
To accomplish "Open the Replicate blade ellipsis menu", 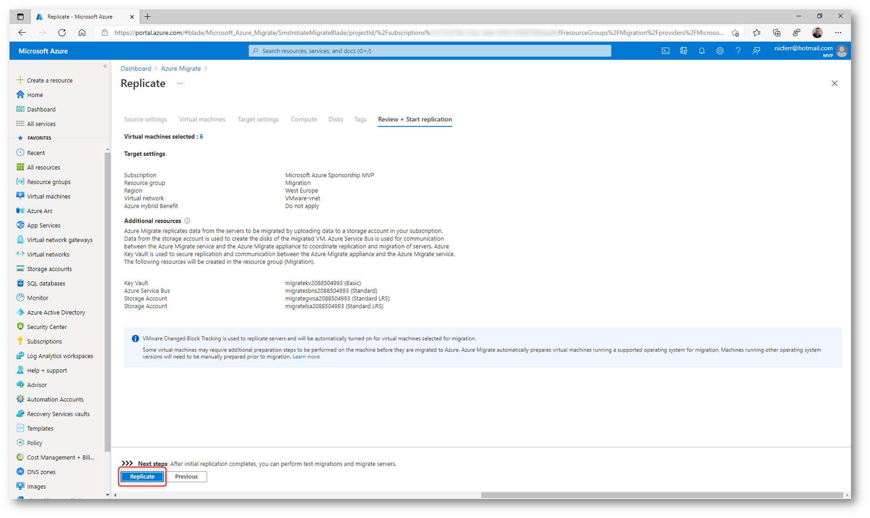I will (x=180, y=84).
